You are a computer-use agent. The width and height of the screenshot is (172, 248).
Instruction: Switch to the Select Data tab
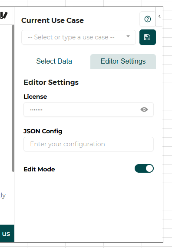tap(54, 61)
